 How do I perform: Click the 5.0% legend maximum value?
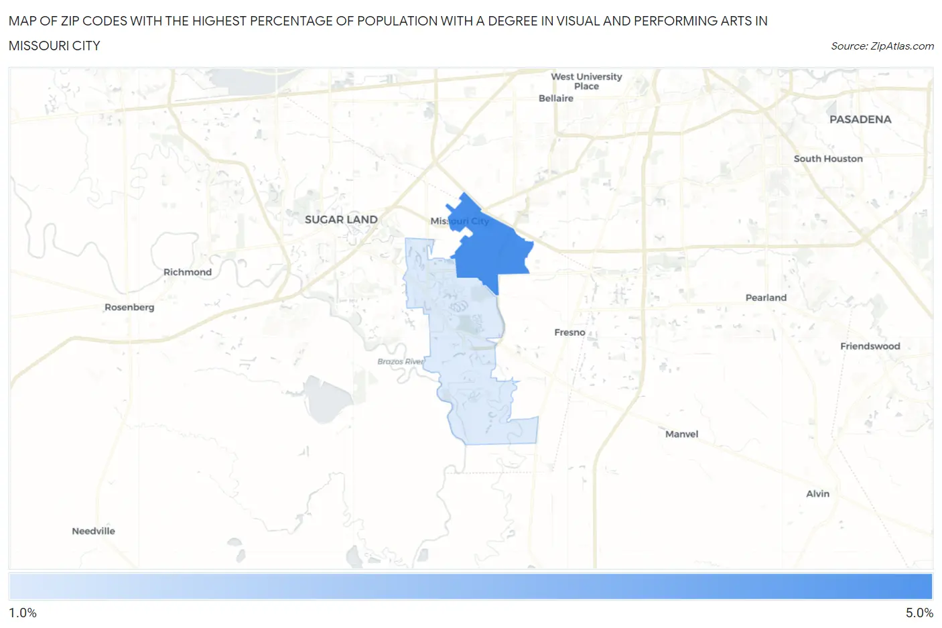(919, 613)
